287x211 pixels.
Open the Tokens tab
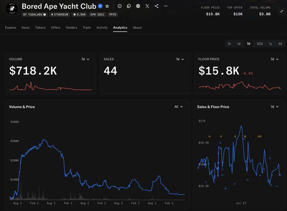(40, 27)
